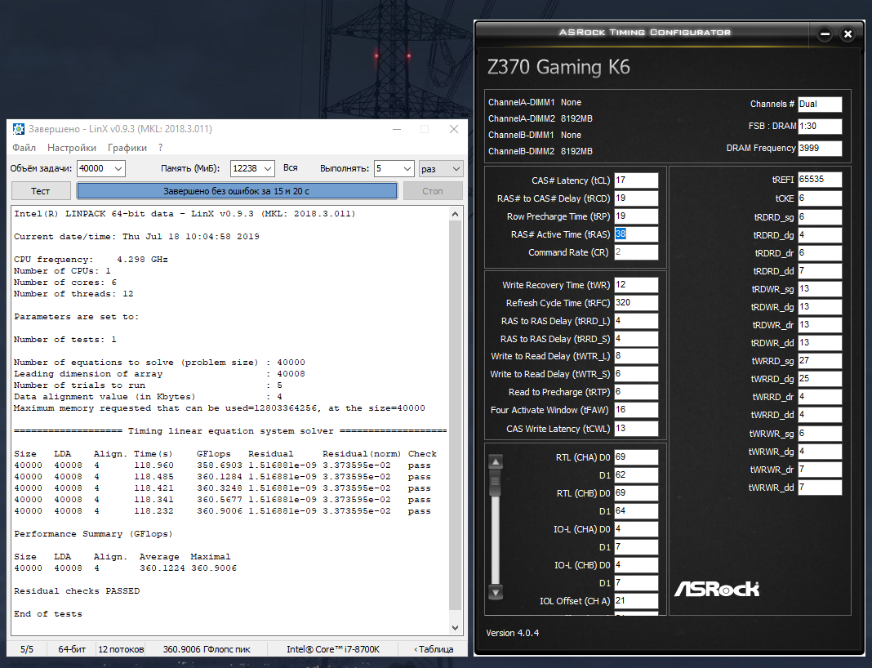This screenshot has height=668, width=872.
Task: Click the Command Rate (CR) field
Action: 636,252
